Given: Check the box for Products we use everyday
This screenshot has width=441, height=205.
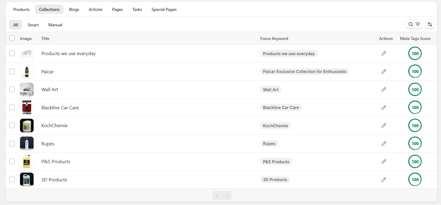Looking at the screenshot, I should (x=12, y=53).
